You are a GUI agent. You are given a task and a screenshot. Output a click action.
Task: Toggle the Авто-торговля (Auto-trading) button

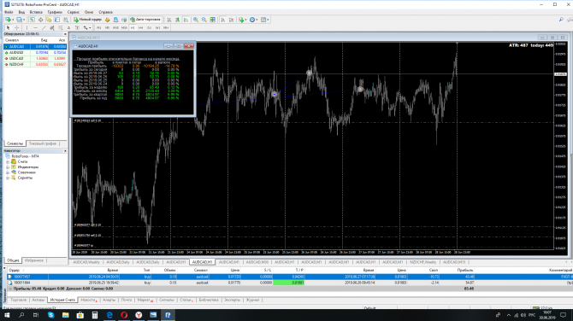pyautogui.click(x=145, y=20)
